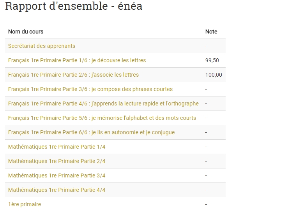Viewport: 302px width, 221px height.
Task: Open Français Partie 1/6 je découvre les lettres
Action: (77, 60)
